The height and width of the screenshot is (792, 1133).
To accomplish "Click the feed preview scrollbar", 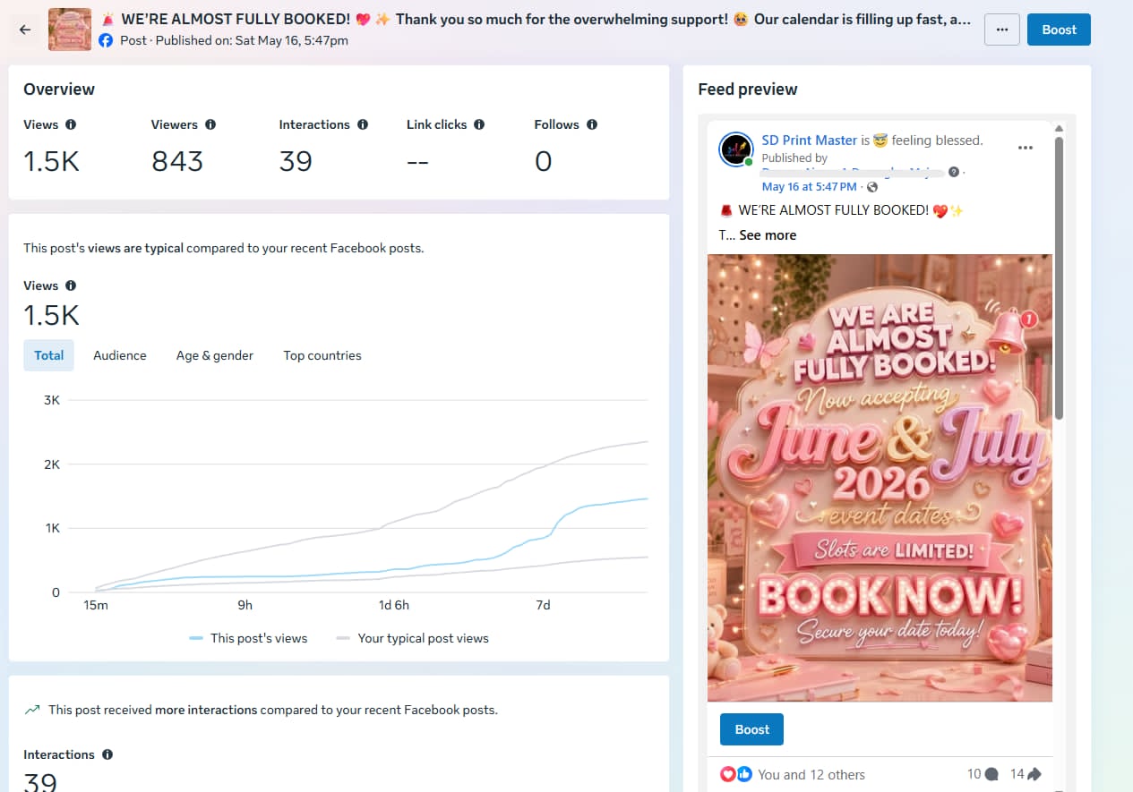I will click(x=1060, y=277).
